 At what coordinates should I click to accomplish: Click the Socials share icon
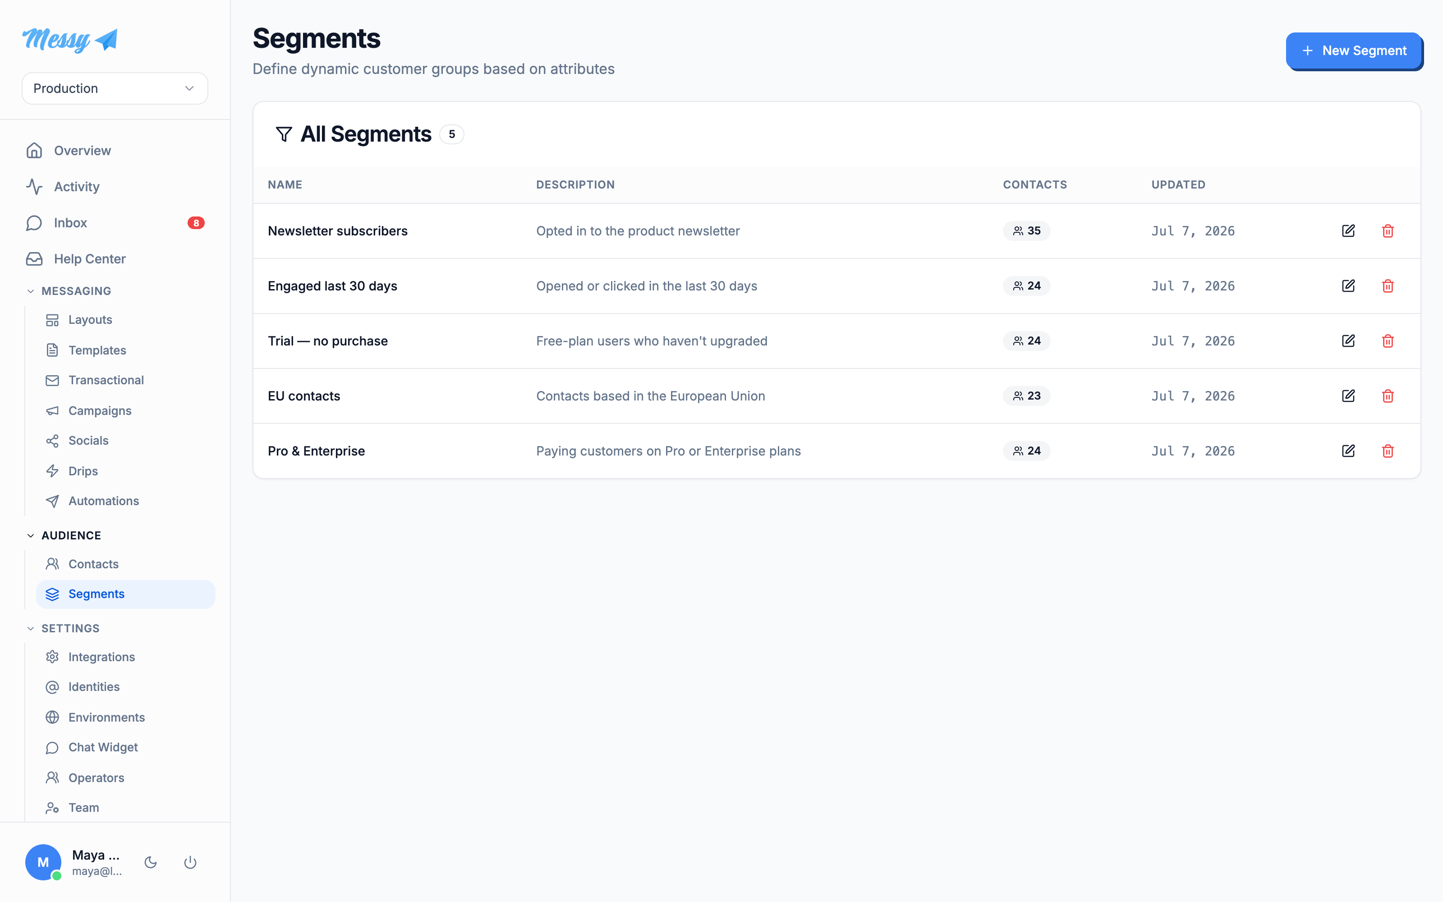52,440
